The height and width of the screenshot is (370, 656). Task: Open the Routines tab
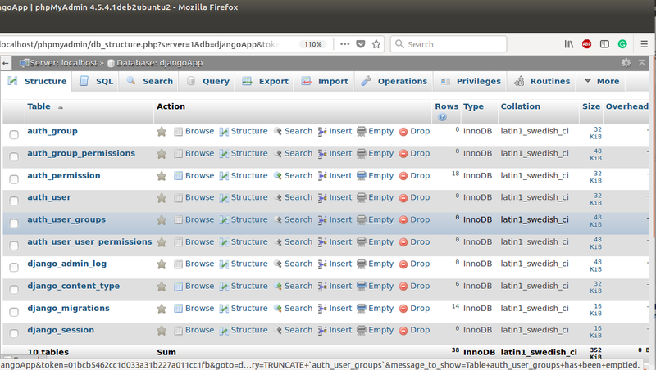pyautogui.click(x=542, y=81)
